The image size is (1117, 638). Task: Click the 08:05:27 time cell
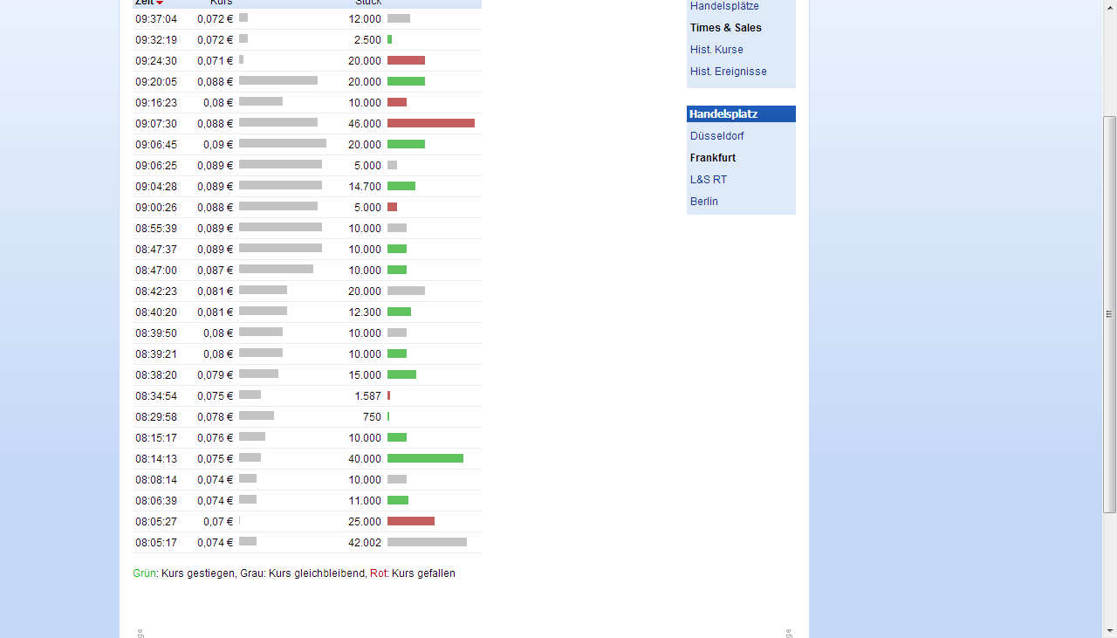point(156,522)
